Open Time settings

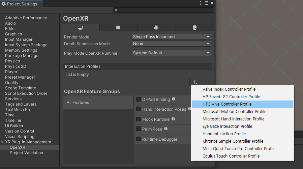[10, 115]
